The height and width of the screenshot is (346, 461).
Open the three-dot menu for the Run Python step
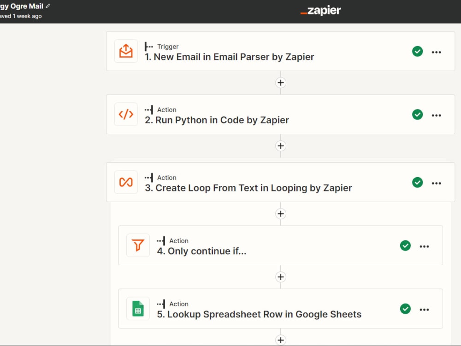(x=436, y=115)
